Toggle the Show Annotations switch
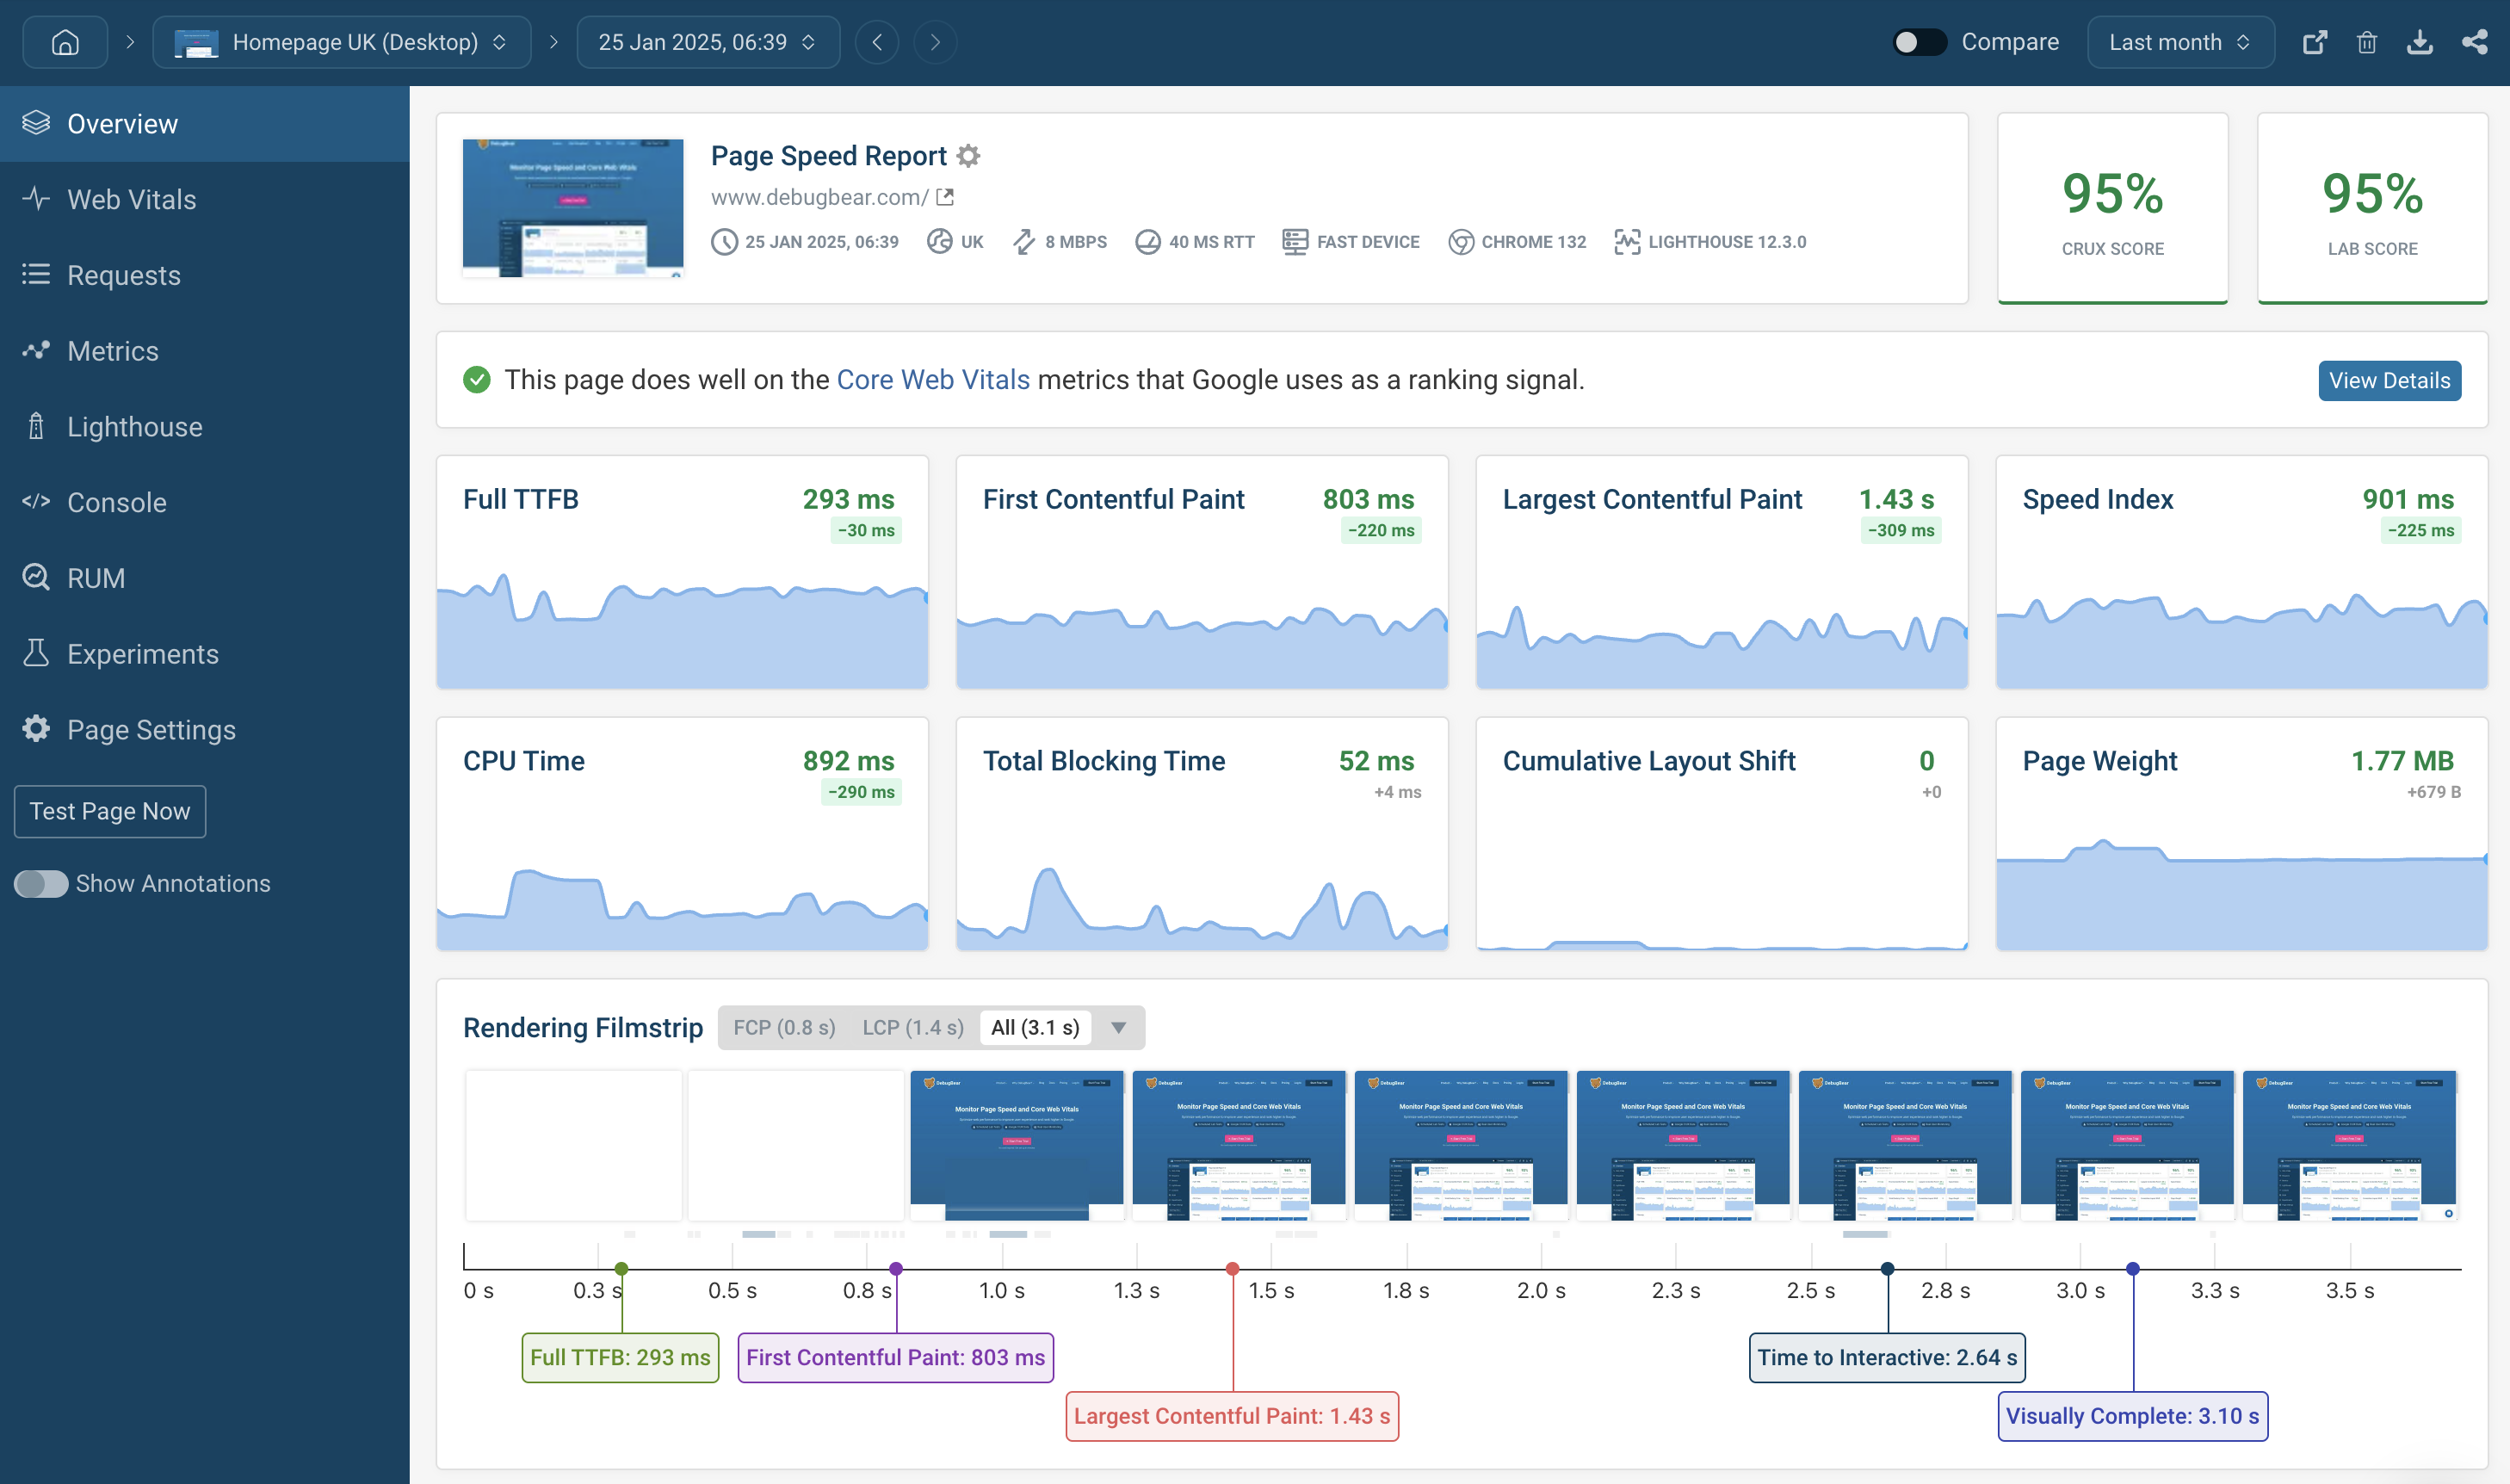 point(37,883)
